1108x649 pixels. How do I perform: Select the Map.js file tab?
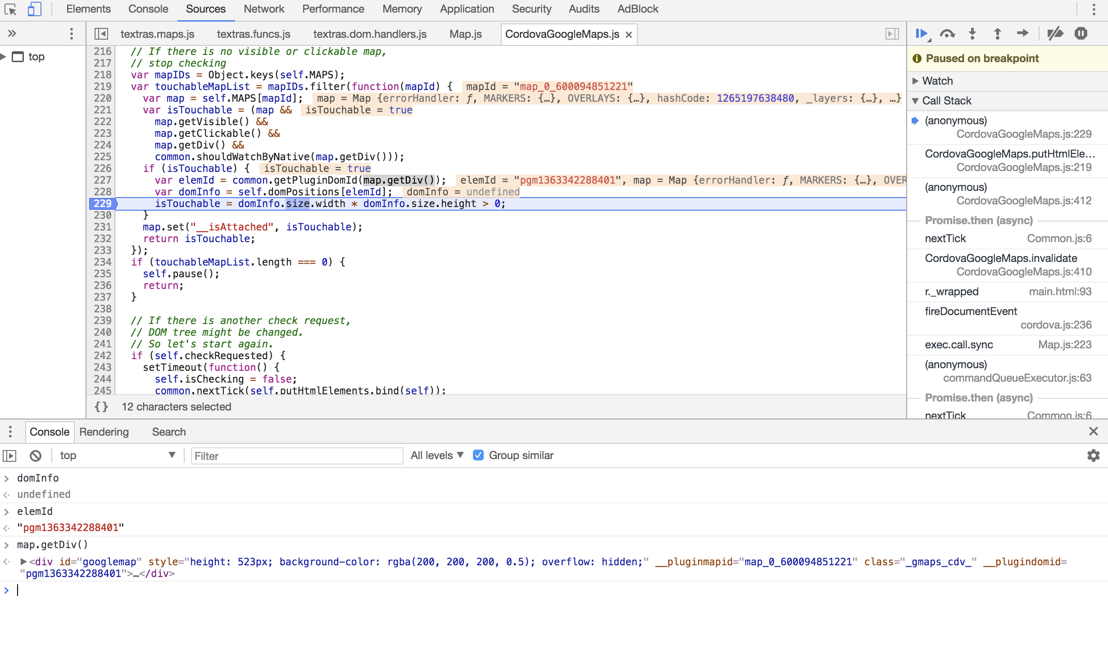click(x=465, y=34)
